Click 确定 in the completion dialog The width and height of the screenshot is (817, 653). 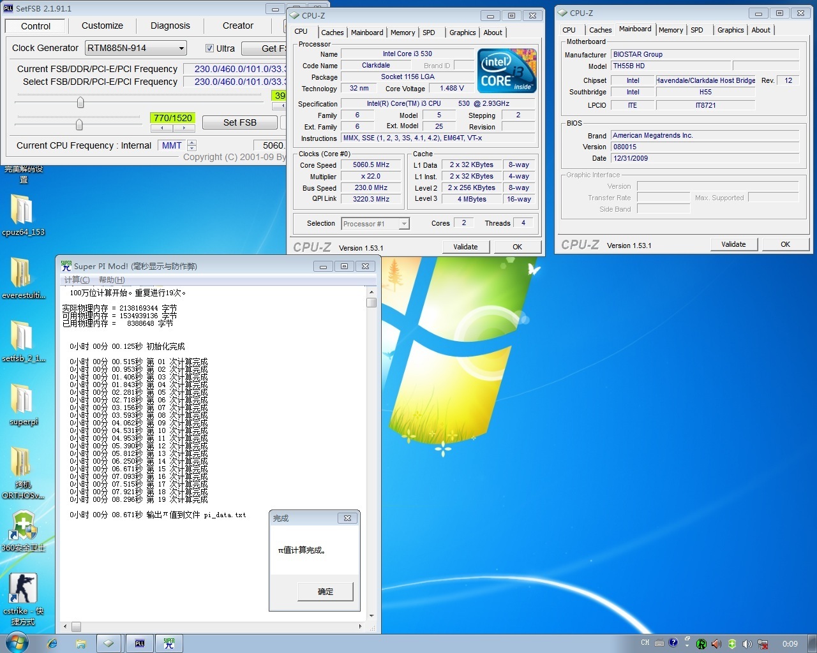pyautogui.click(x=325, y=592)
